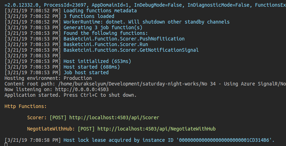Click the orange "Scorer:" function label
This screenshot has height=146, width=286.
pos(37,117)
